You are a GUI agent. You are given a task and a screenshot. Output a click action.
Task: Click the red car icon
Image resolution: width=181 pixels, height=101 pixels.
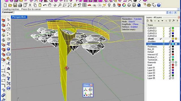coord(89,5)
